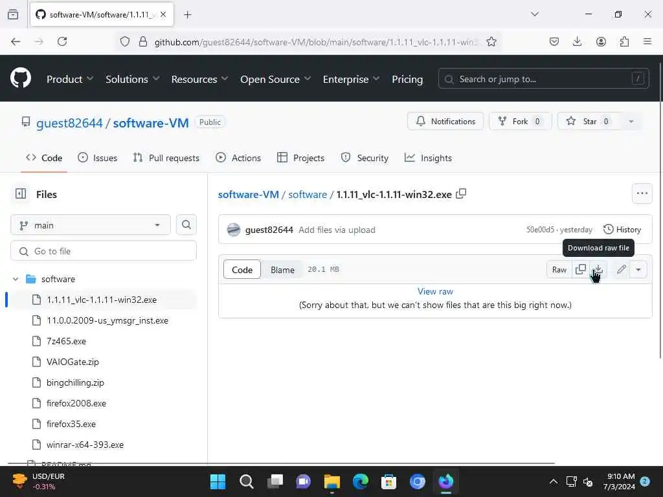Open the file History link
Screen dimensions: 663x497
coord(622,230)
